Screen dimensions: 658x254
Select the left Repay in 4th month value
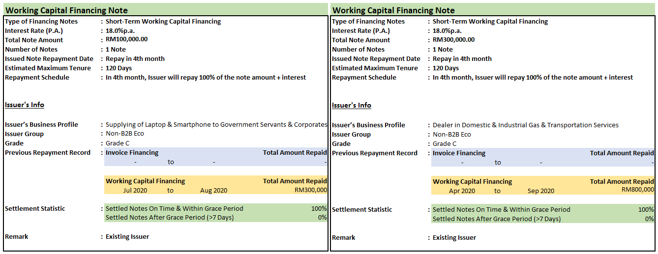(135, 59)
